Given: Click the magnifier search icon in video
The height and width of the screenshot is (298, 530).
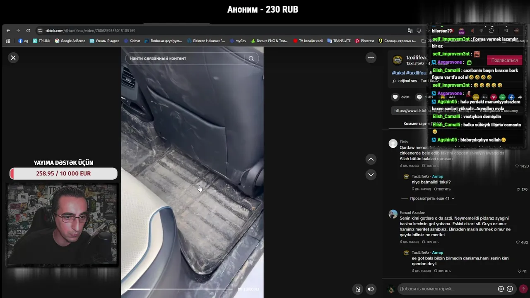Looking at the screenshot, I should pyautogui.click(x=251, y=58).
